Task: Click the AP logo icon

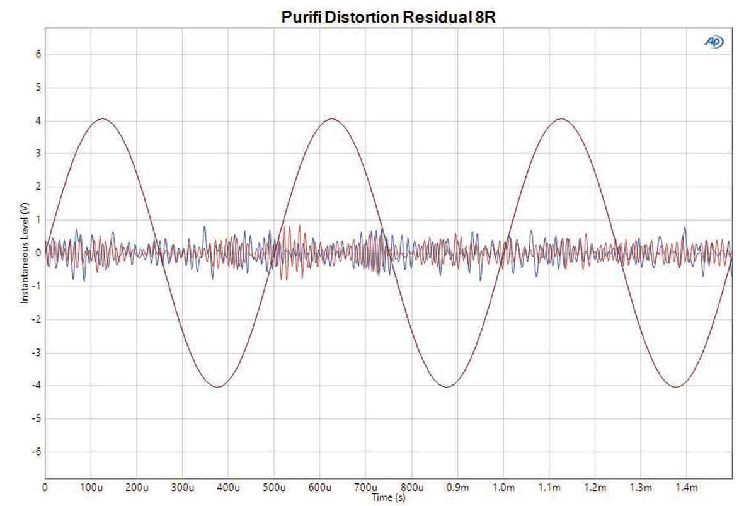Action: [x=714, y=42]
